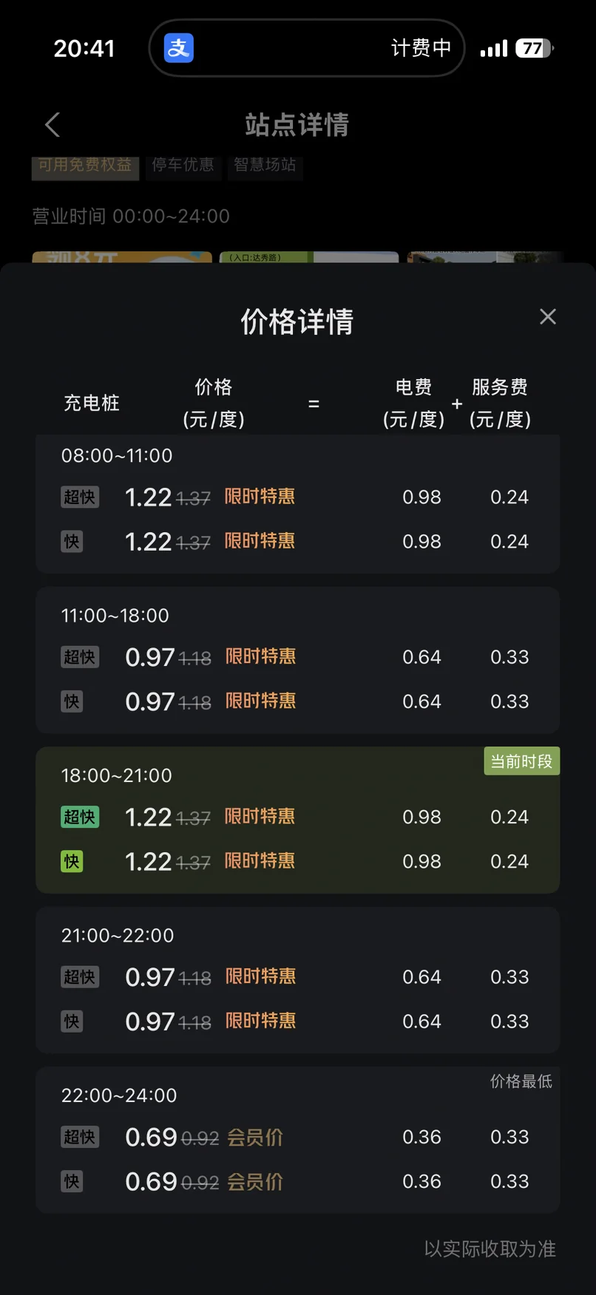596x1295 pixels.
Task: Select the 智慧场站 tag
Action: [265, 165]
